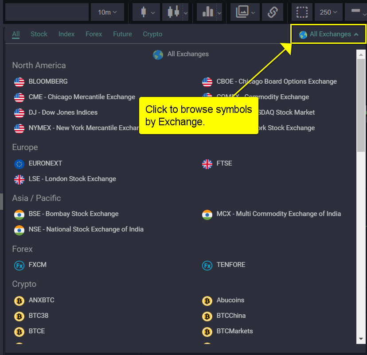This screenshot has height=355, width=367.
Task: Click the EU flag icon beside EURONEXT
Action: (19, 164)
